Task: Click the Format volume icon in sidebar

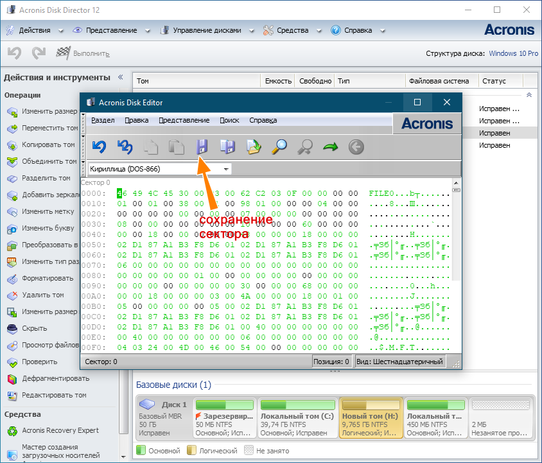Action: (12, 279)
